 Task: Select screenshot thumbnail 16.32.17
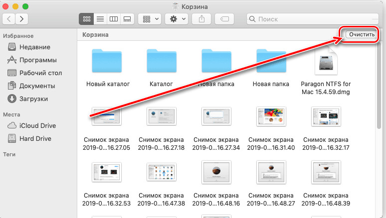click(326, 116)
